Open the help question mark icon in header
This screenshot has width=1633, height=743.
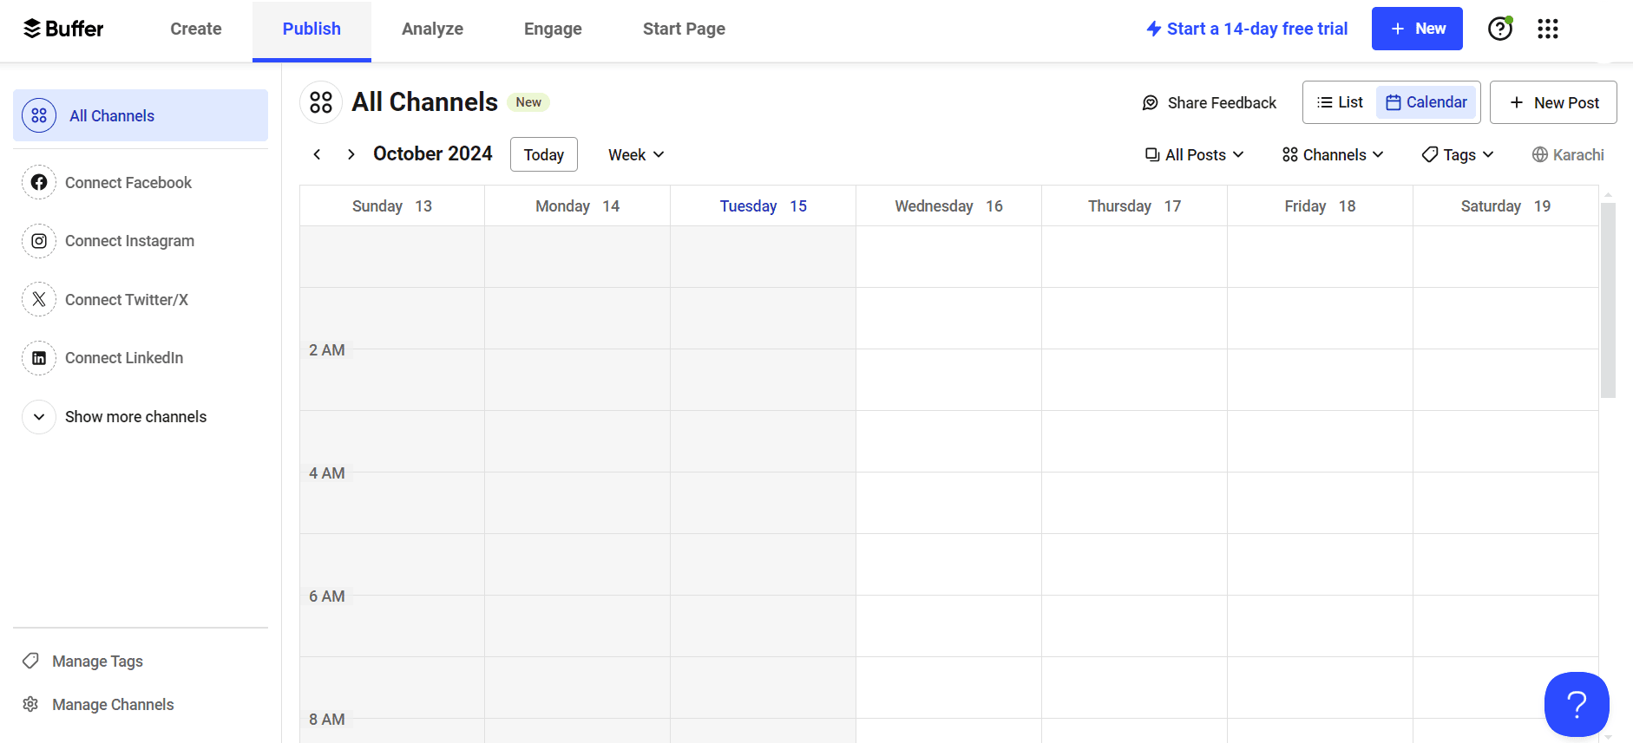(x=1499, y=29)
